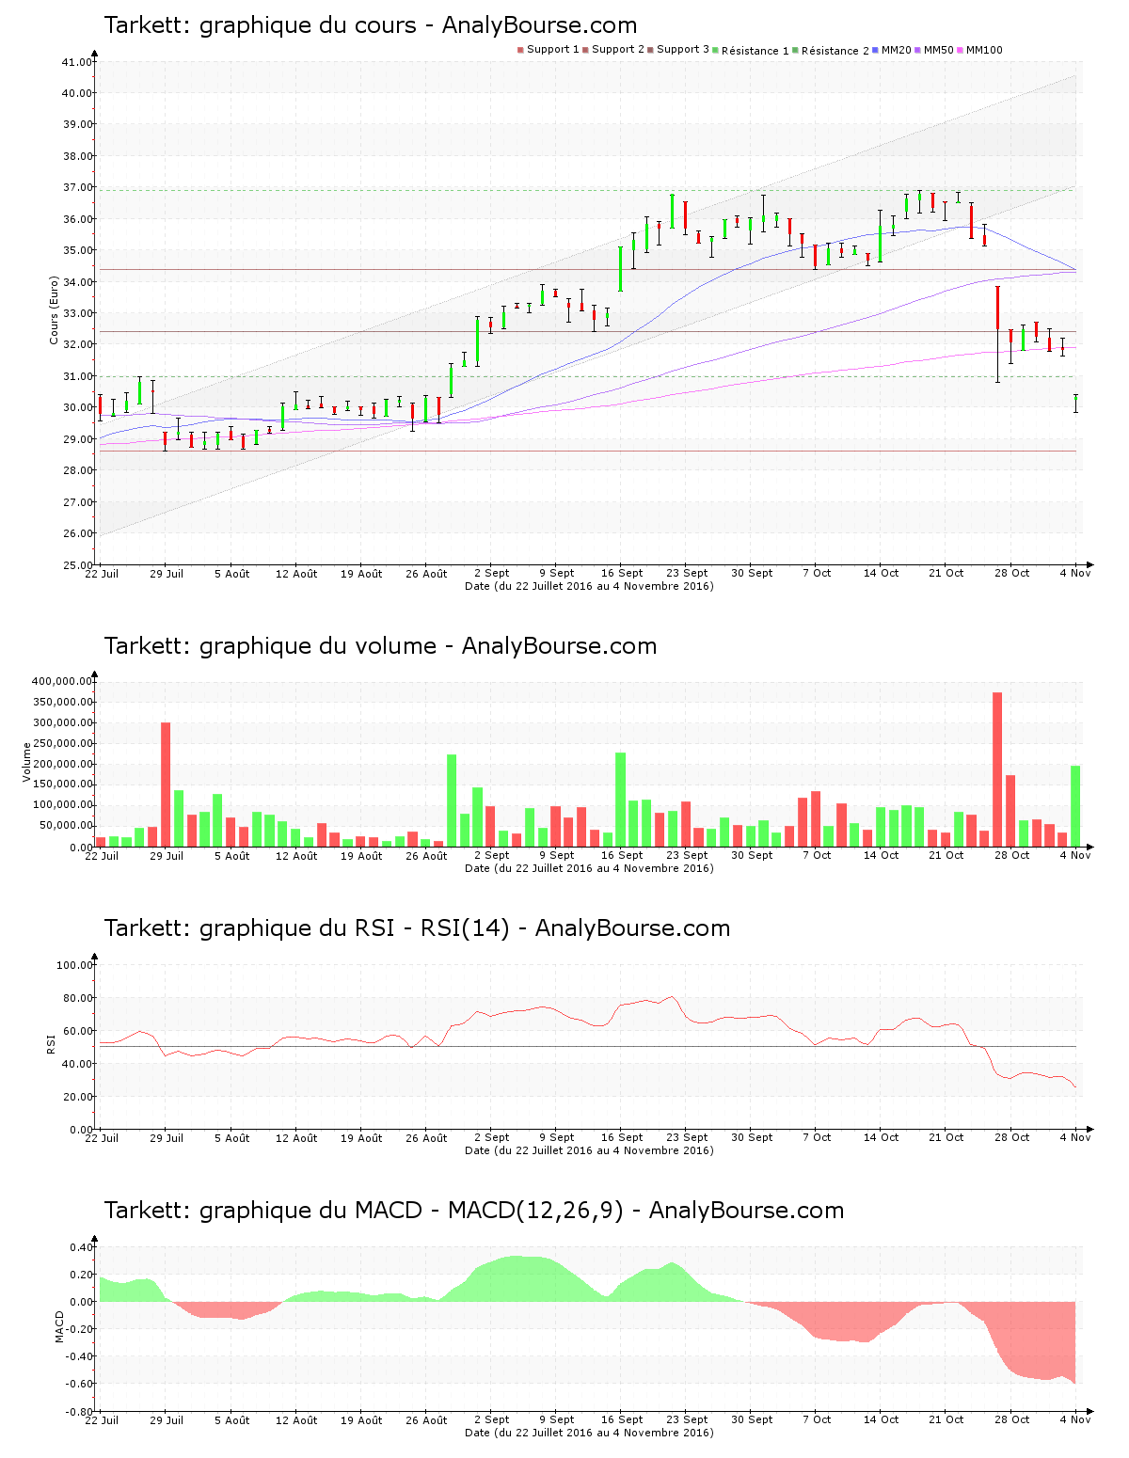Viewport: 1129px width, 1458px height.
Task: Select the 'Support 2' legend label
Action: coord(618,50)
